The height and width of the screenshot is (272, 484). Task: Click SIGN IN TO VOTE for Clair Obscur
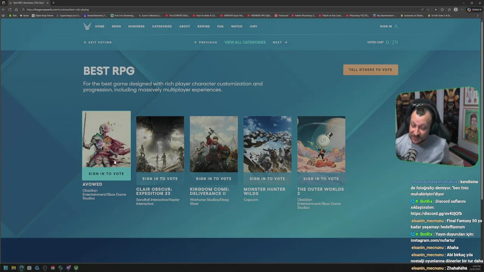click(x=160, y=179)
